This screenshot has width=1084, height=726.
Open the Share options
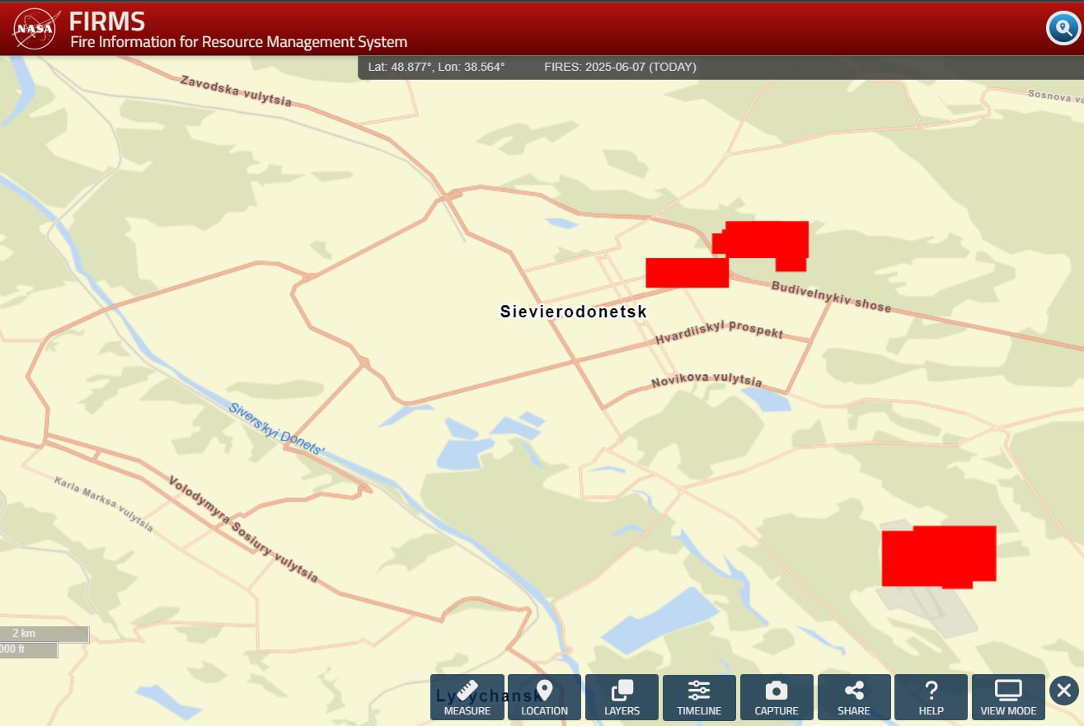(x=853, y=697)
